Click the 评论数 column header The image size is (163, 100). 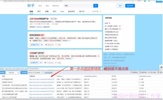(114, 76)
